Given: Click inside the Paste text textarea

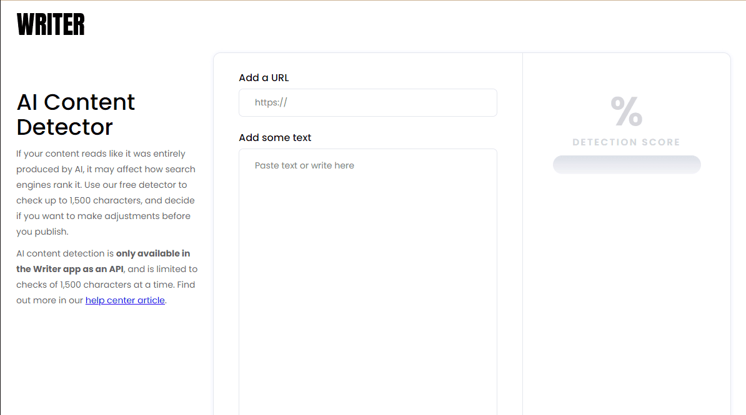Looking at the screenshot, I should (x=367, y=281).
